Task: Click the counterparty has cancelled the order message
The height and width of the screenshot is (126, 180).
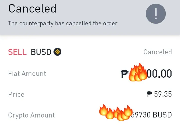Action: [x=63, y=23]
